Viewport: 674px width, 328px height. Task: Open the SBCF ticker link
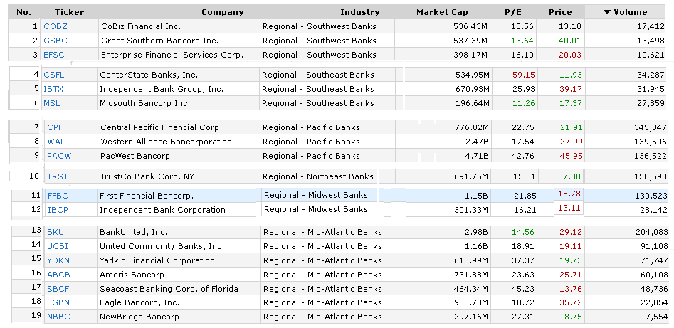[58, 289]
